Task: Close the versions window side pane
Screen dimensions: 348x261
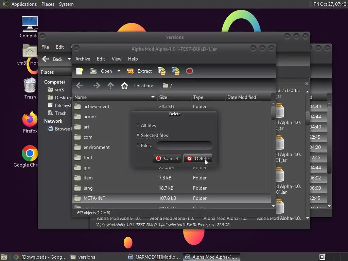Action: pyautogui.click(x=307, y=84)
